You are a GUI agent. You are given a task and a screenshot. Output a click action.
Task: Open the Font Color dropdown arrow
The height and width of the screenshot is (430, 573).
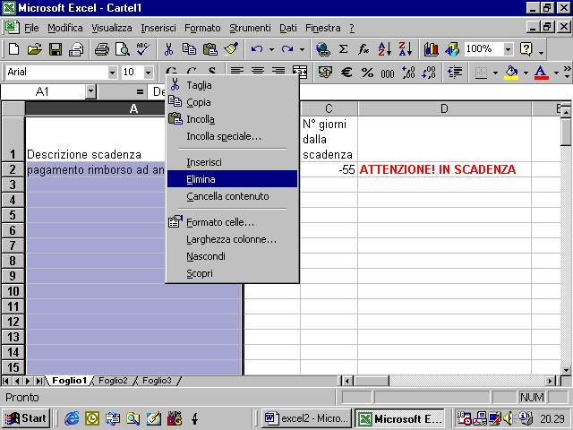click(556, 73)
